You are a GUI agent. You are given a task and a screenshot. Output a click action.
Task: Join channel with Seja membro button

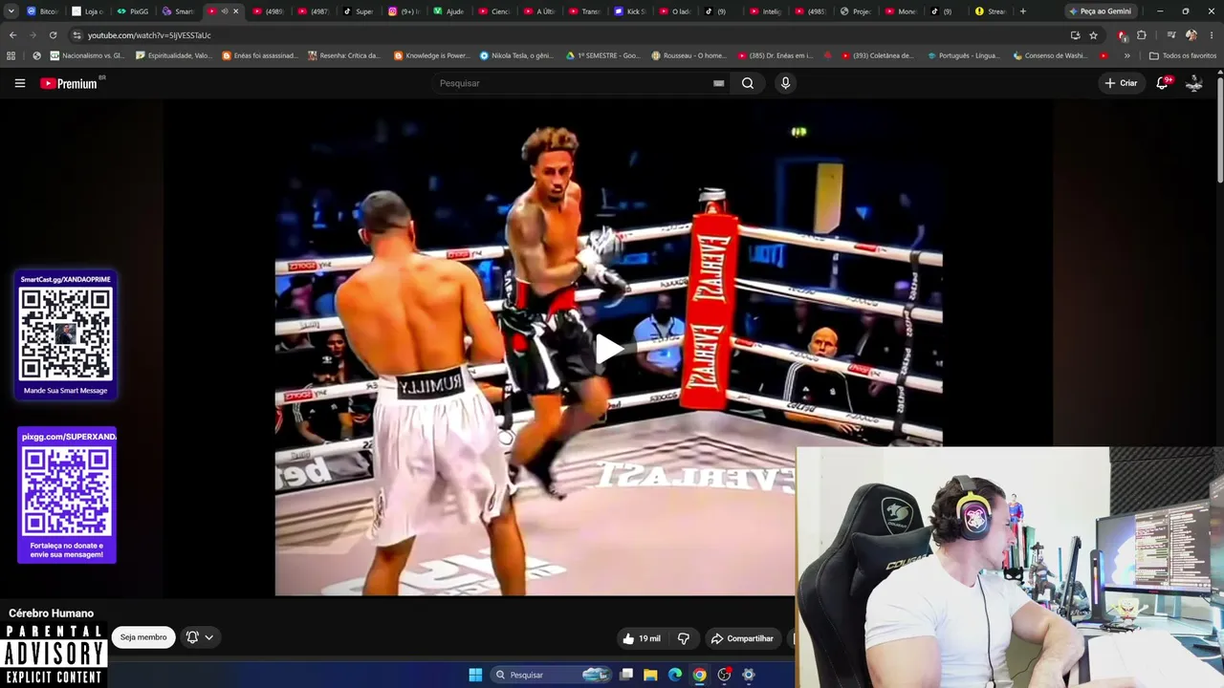point(143,637)
